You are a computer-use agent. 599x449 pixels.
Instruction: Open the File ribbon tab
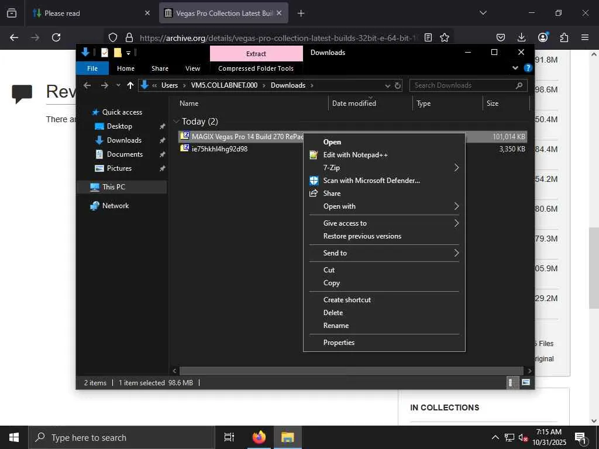[92, 68]
